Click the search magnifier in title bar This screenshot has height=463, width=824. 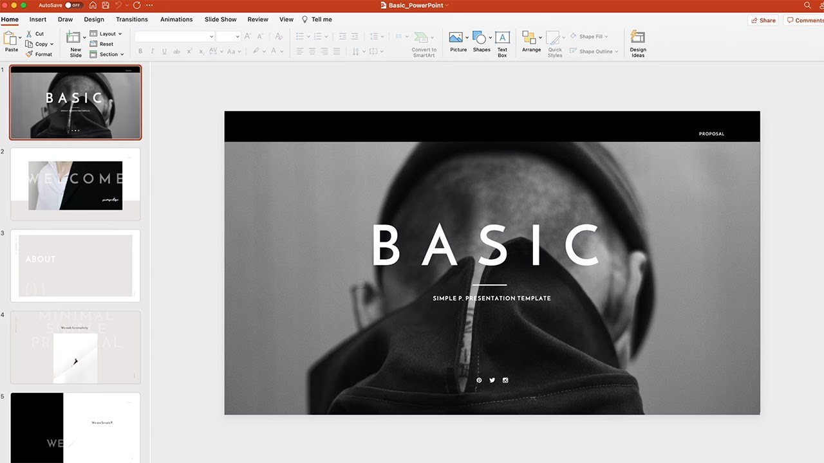pos(808,5)
